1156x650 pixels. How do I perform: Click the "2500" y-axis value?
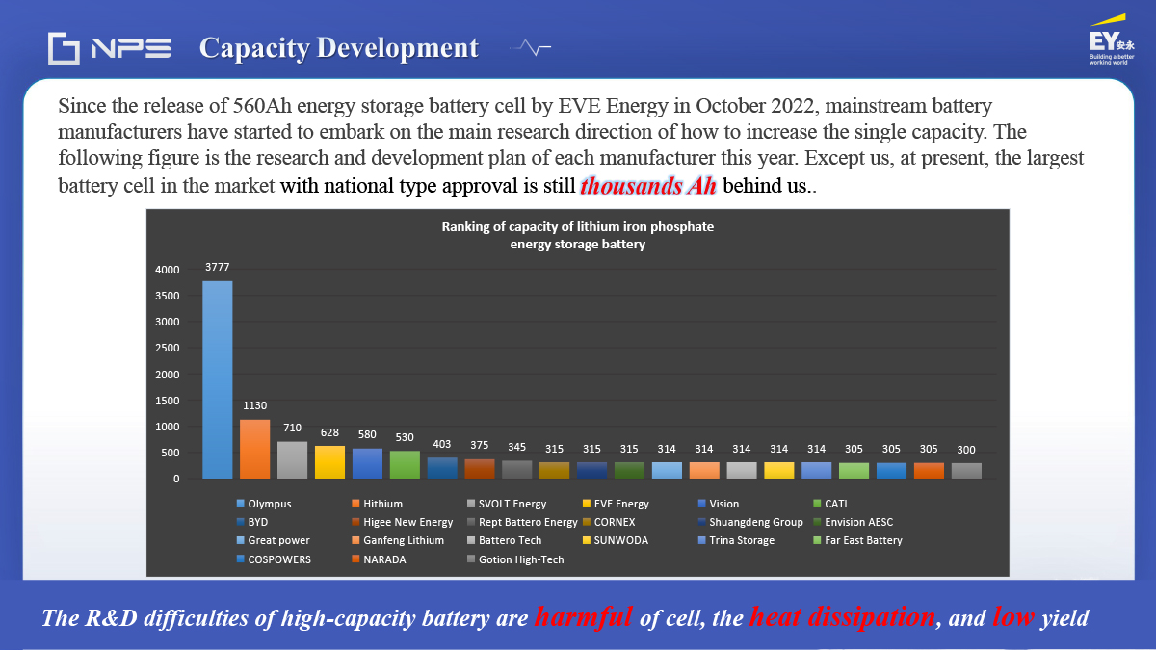click(168, 348)
